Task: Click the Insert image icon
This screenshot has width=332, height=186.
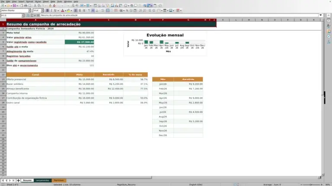Action: point(112,6)
